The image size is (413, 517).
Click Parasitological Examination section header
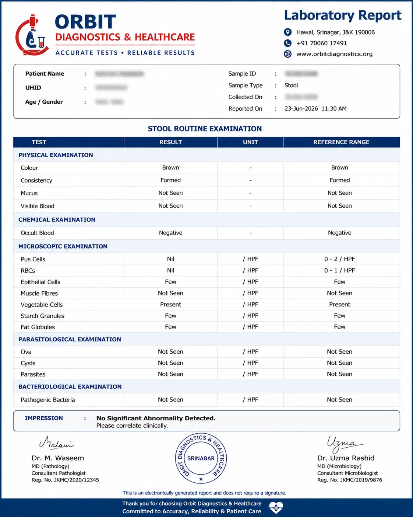coord(70,339)
